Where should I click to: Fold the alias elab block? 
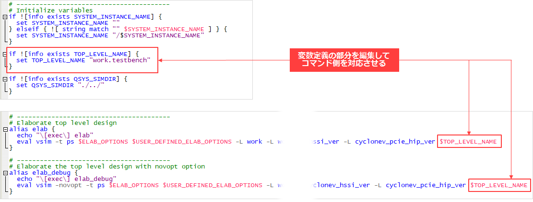(5, 129)
